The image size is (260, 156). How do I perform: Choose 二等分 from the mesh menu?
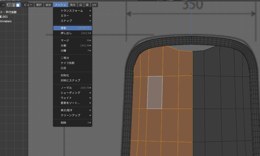(73, 58)
